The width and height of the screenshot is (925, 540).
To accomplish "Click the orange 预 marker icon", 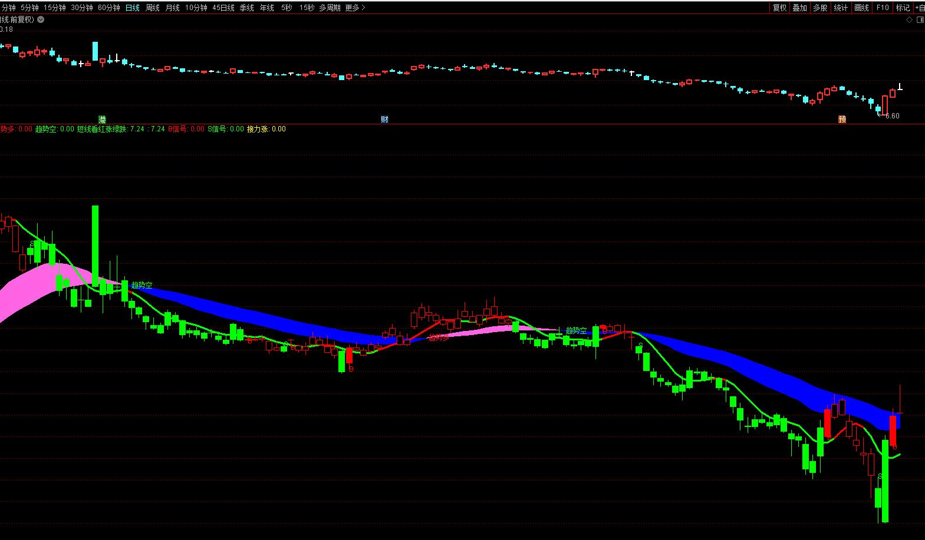I will point(842,120).
